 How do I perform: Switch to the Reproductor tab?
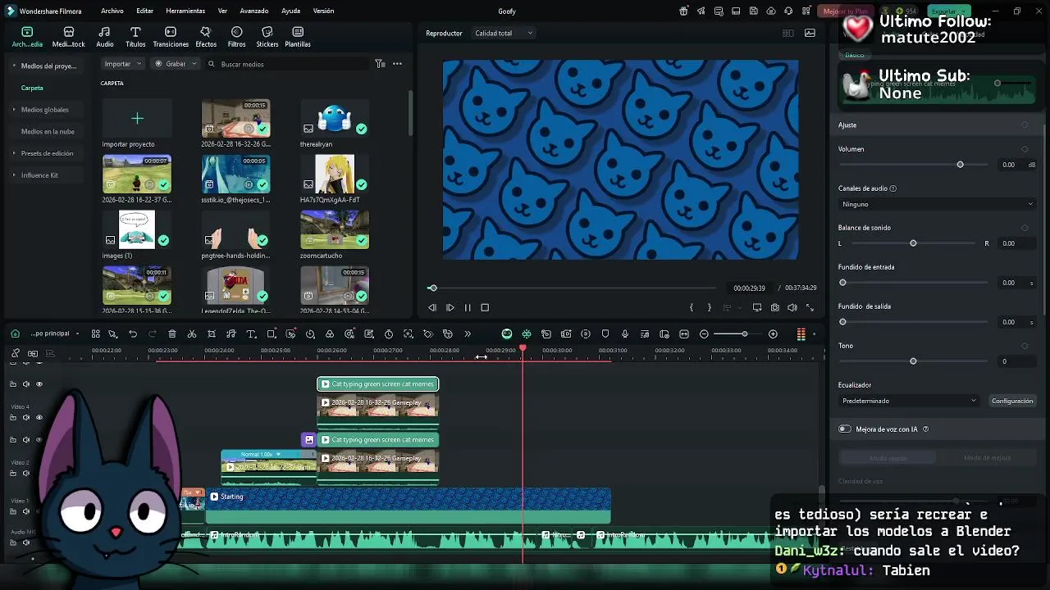click(444, 33)
